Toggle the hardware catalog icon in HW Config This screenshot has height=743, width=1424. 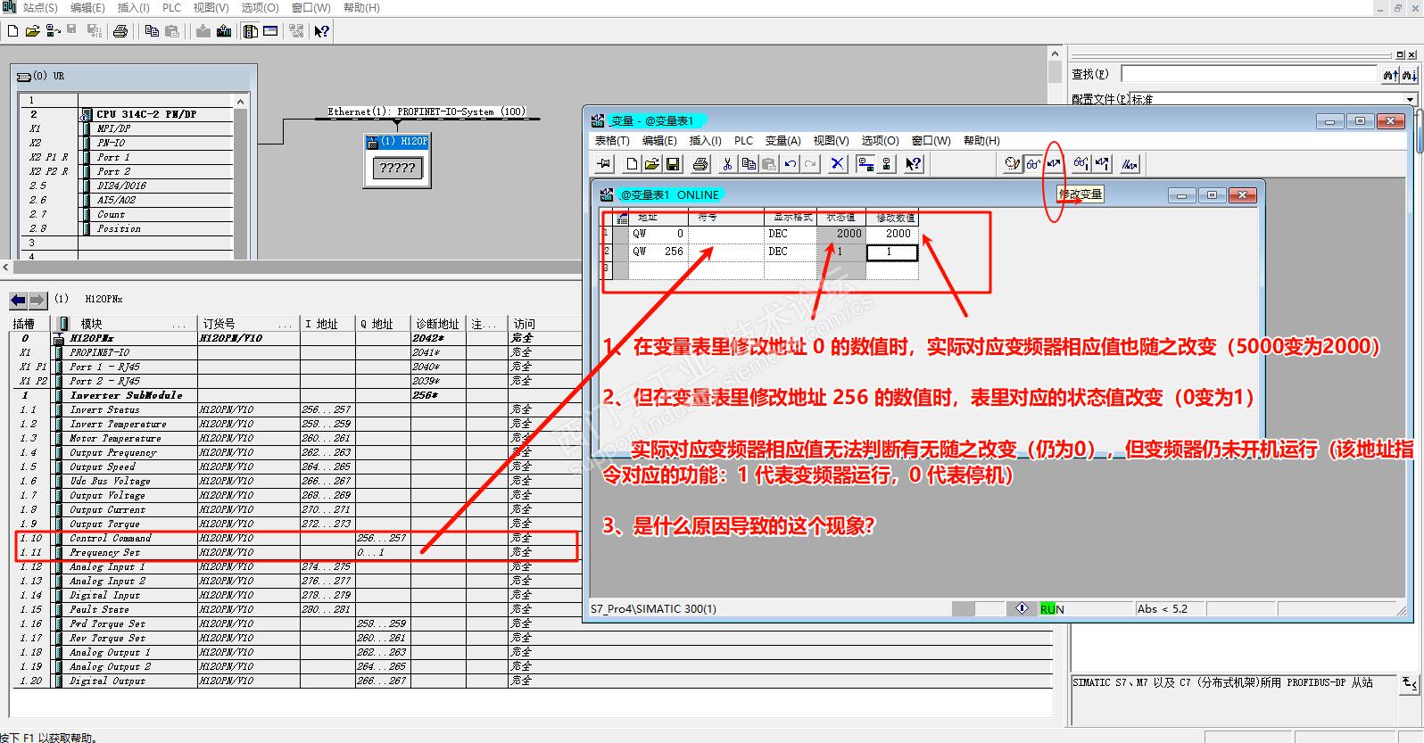251,31
